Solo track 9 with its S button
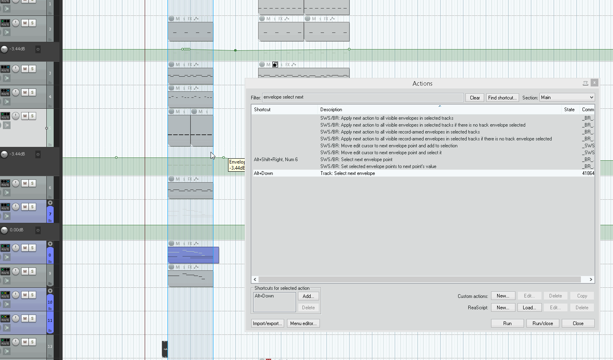 [33, 271]
